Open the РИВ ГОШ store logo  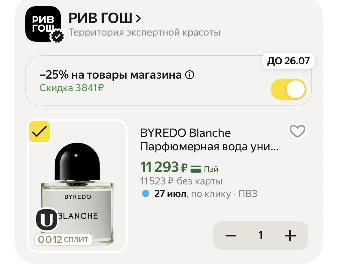pos(43,24)
